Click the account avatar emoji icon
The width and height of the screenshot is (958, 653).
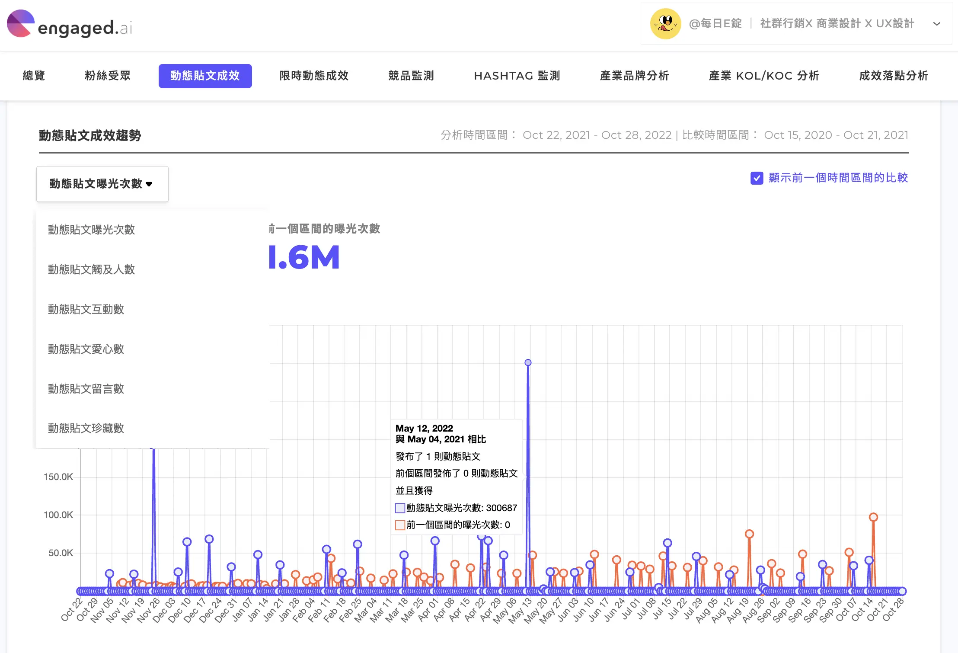point(665,24)
